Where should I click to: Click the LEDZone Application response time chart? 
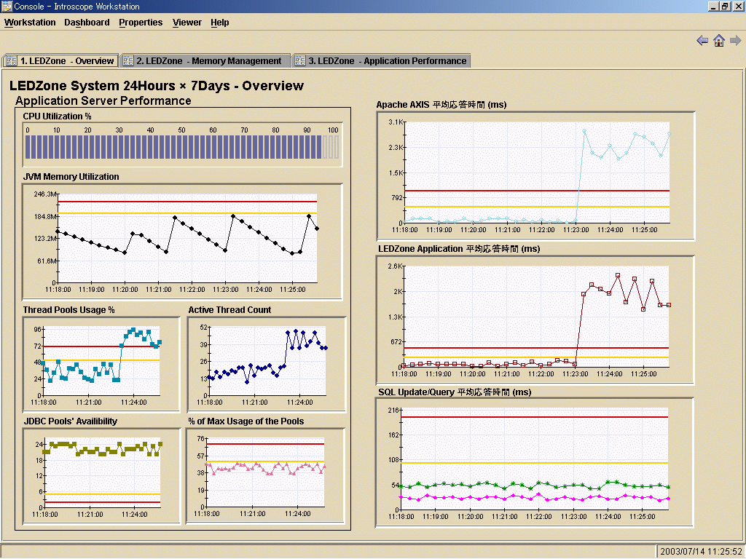point(535,320)
